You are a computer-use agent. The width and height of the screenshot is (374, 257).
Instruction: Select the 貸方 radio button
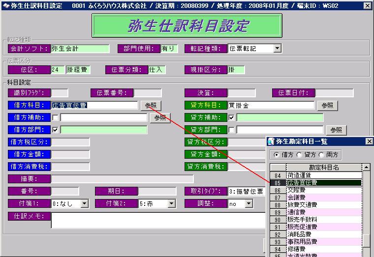[299, 155]
